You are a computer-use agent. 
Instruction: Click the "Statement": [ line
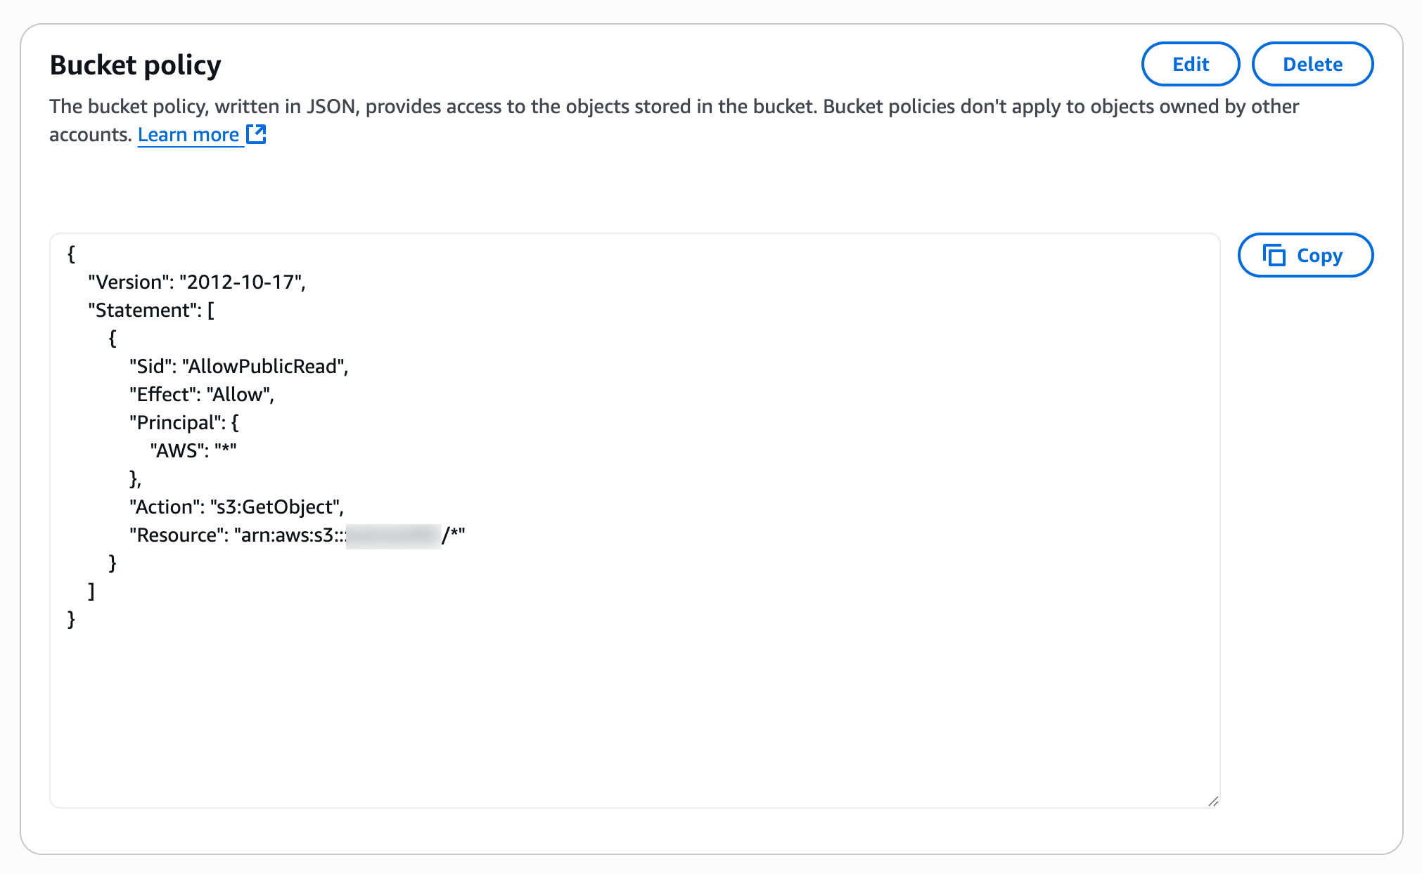[151, 311]
